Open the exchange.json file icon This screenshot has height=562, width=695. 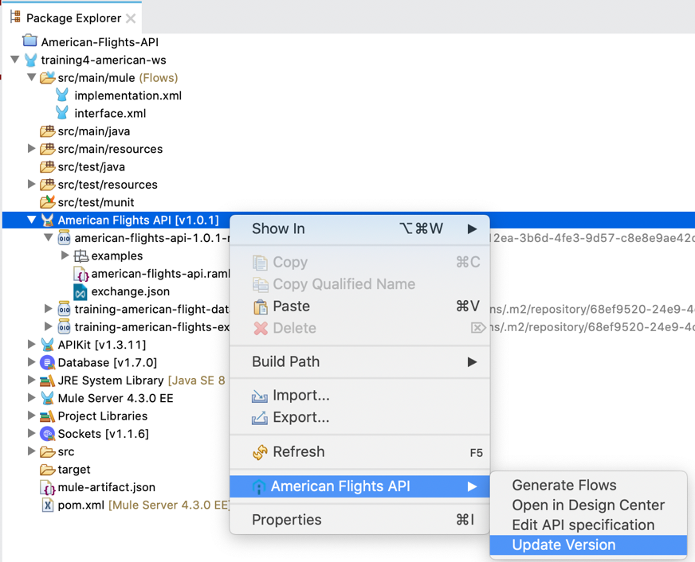80,291
